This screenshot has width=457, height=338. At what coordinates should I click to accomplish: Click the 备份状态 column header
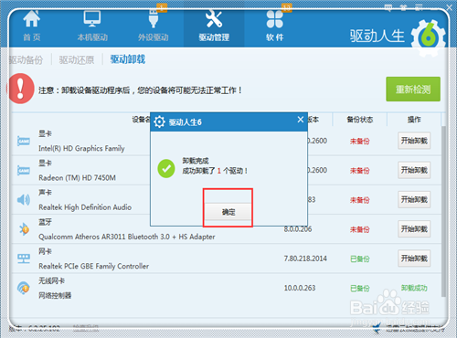point(360,120)
